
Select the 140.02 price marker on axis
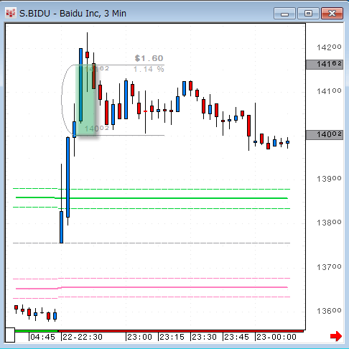pos(325,135)
